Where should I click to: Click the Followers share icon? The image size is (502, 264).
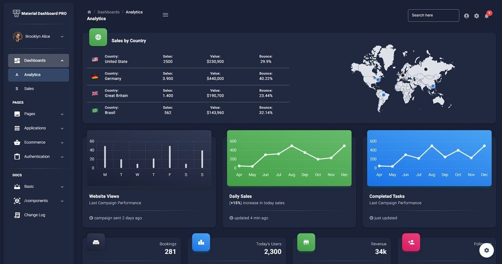pyautogui.click(x=411, y=242)
